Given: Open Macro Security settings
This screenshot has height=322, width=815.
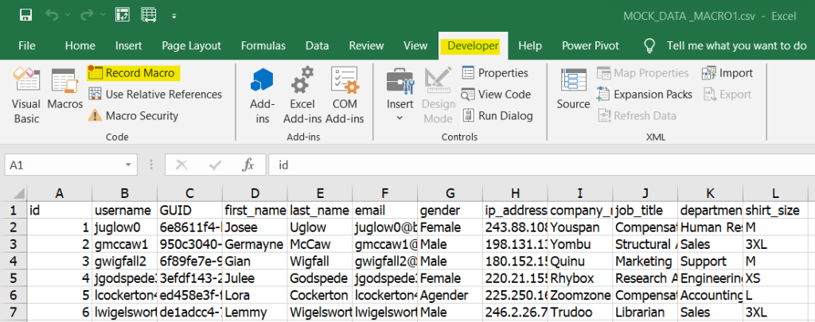Looking at the screenshot, I should point(133,116).
